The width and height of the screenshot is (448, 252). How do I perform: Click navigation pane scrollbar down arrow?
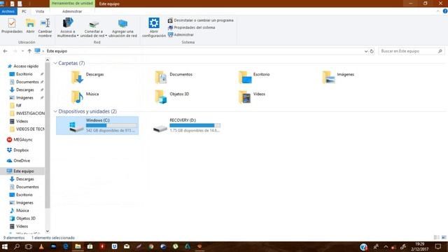(48, 231)
